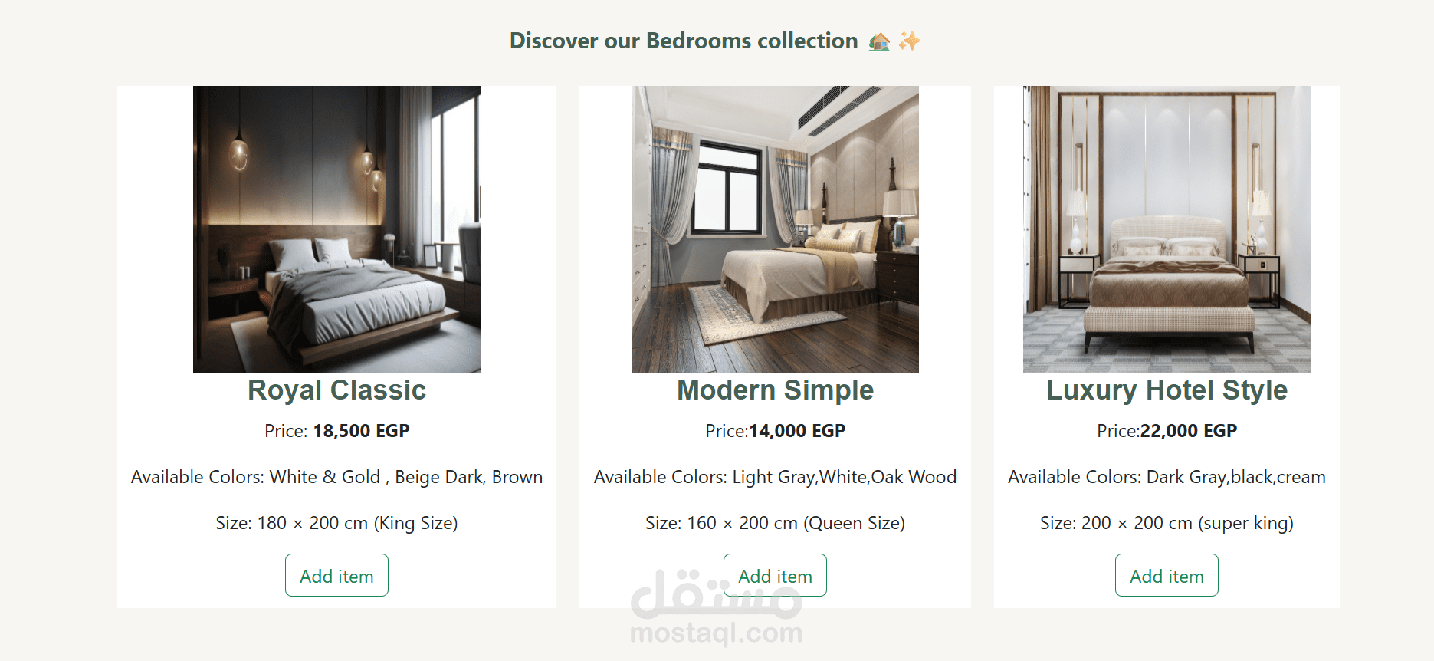The width and height of the screenshot is (1434, 661).
Task: Open the Royal Classic bedroom photo
Action: (336, 229)
